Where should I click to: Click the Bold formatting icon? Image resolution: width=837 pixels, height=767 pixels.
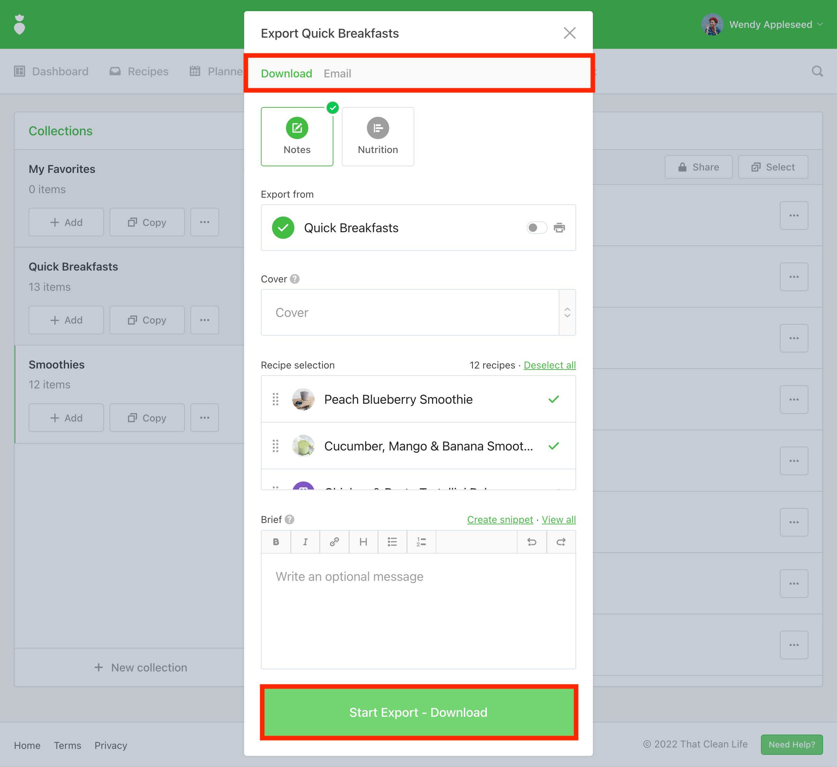tap(276, 542)
